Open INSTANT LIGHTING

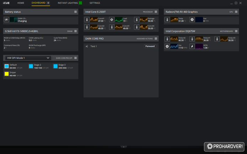tap(68, 3)
